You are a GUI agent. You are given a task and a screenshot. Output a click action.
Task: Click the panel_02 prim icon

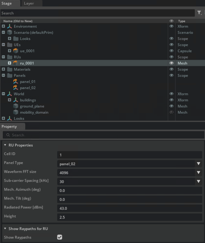point(16,88)
